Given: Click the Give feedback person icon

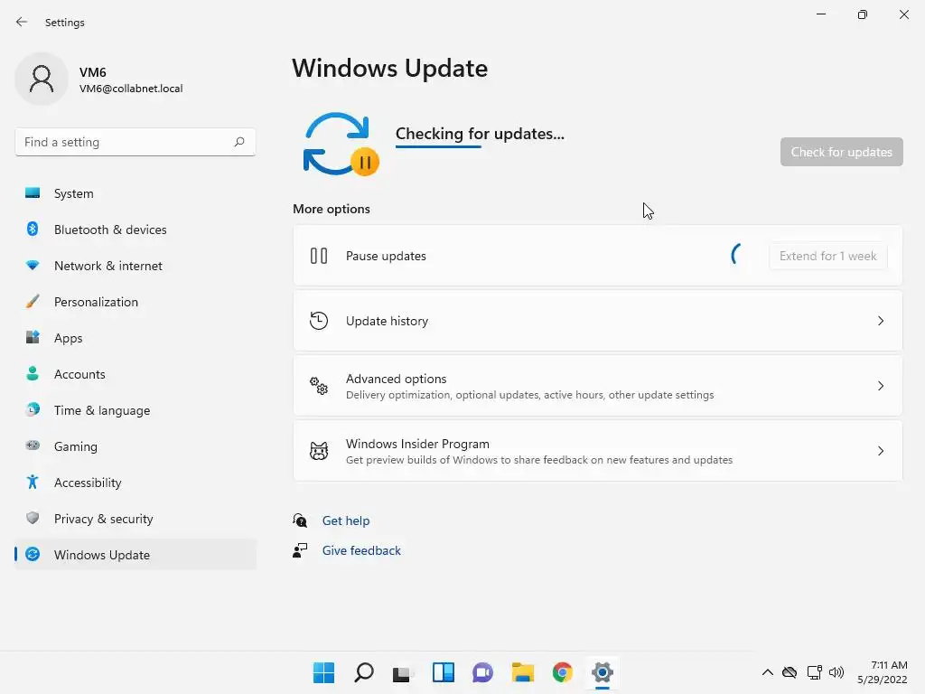Looking at the screenshot, I should pos(300,550).
